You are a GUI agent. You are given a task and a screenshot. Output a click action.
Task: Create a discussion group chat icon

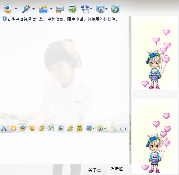(x=72, y=9)
